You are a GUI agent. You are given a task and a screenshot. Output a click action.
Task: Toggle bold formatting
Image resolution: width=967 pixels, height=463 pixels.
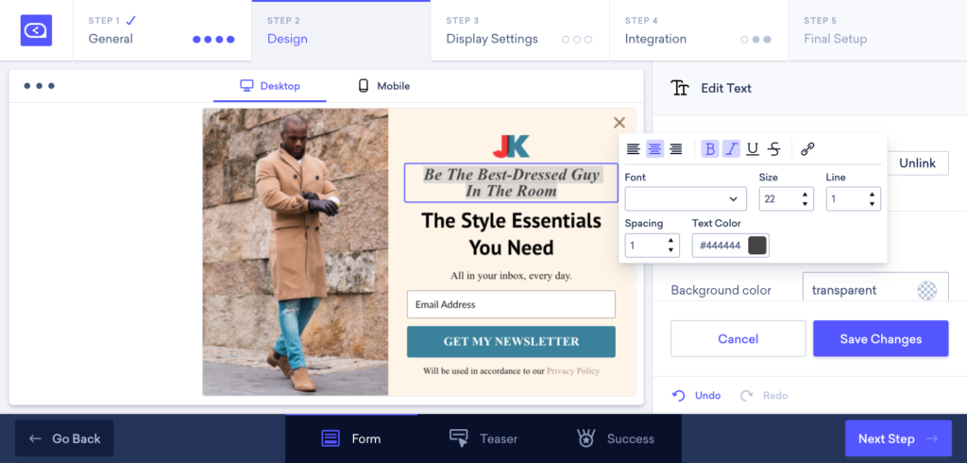click(710, 148)
